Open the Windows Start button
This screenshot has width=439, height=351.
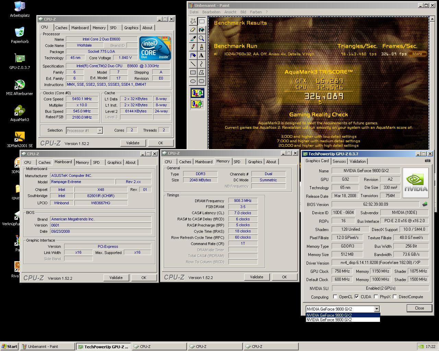pyautogui.click(x=10, y=347)
